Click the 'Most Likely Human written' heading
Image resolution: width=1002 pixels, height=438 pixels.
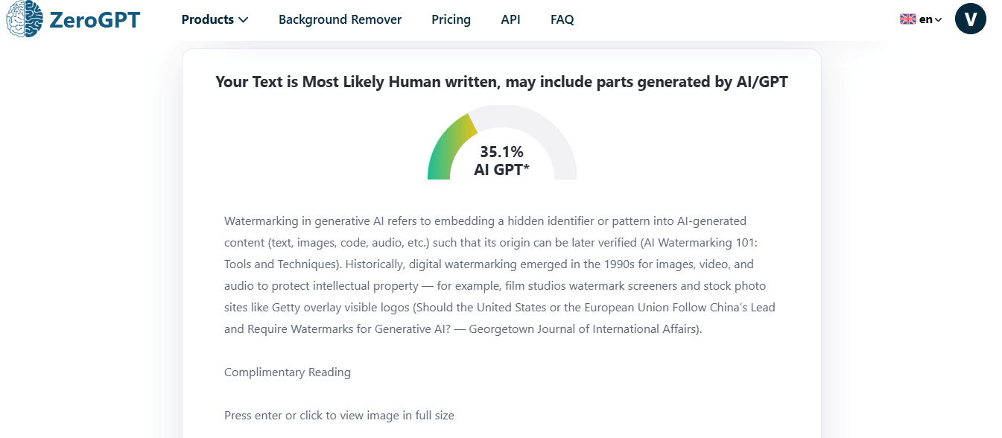click(x=501, y=82)
